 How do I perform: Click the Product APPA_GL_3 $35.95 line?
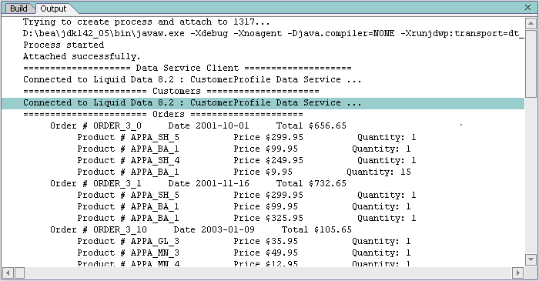[x=244, y=241]
